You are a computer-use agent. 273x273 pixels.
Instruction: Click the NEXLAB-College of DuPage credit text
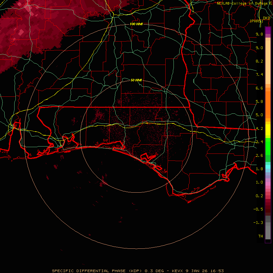[x=244, y=3]
